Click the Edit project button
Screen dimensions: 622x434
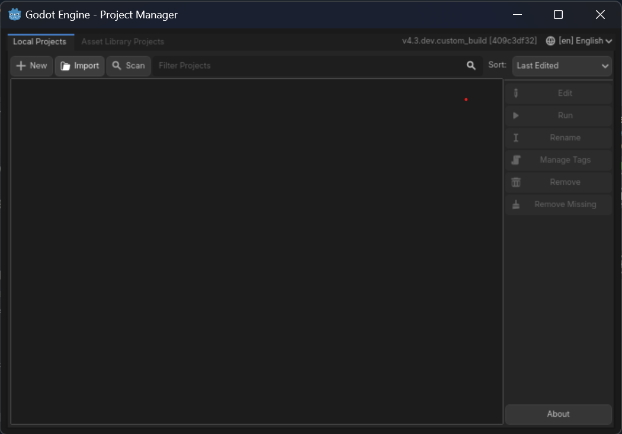pos(558,93)
